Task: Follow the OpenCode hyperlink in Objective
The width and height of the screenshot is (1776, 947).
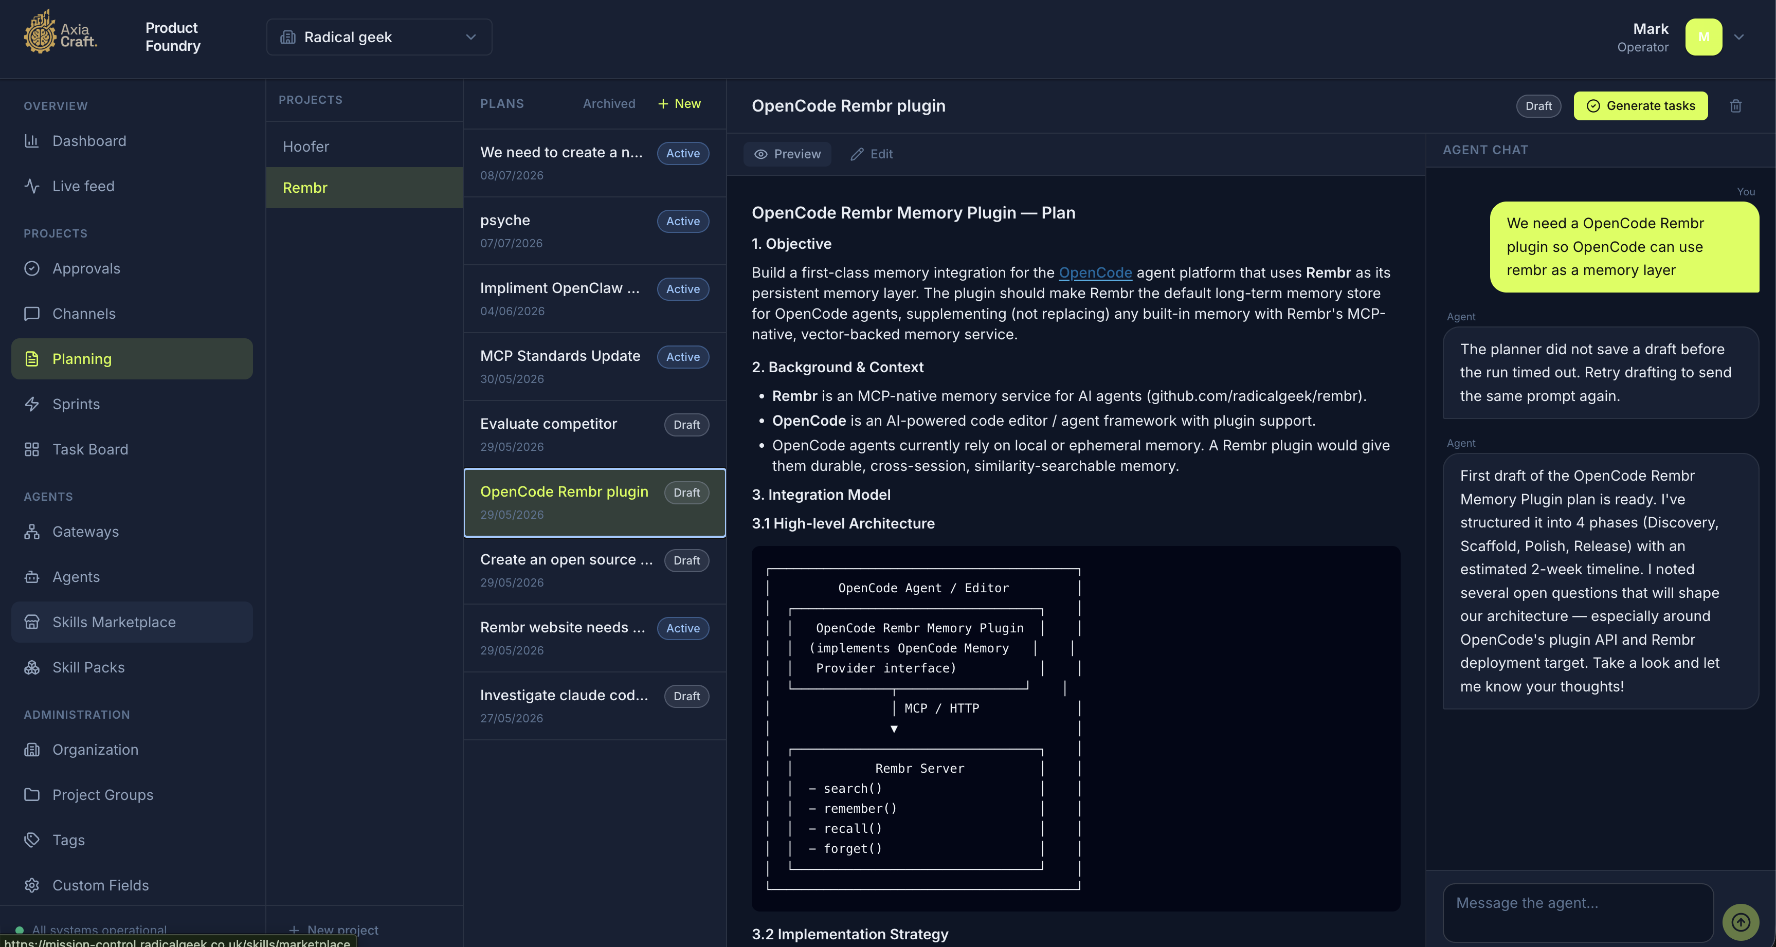Action: tap(1095, 273)
